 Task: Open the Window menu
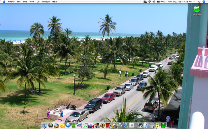coord(46,2)
